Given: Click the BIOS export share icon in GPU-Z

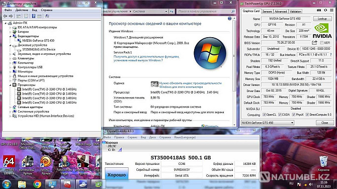Looking at the screenshot, I should [314, 43].
